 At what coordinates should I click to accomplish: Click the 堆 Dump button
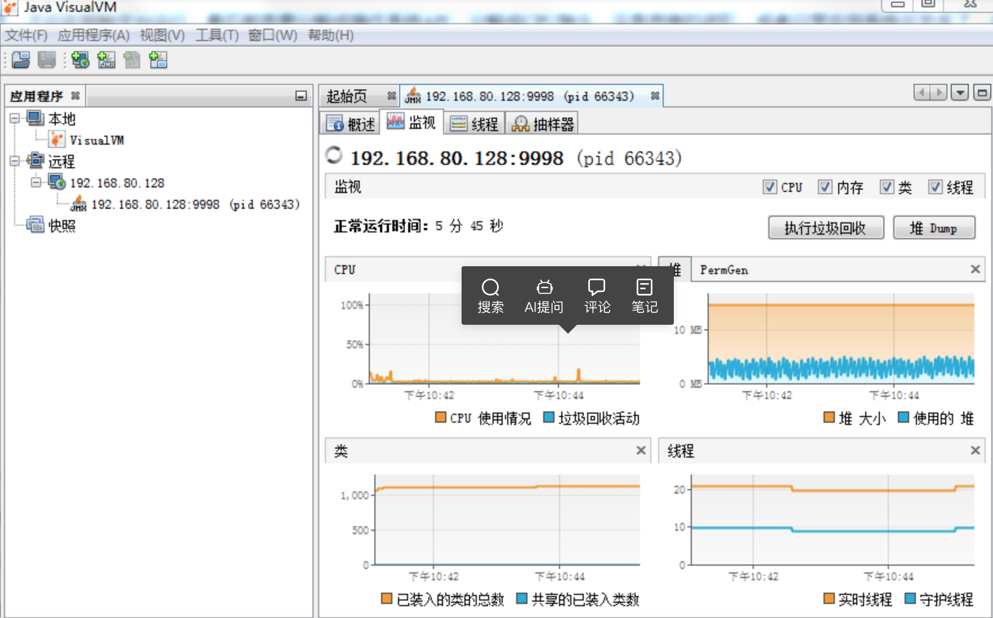[934, 228]
